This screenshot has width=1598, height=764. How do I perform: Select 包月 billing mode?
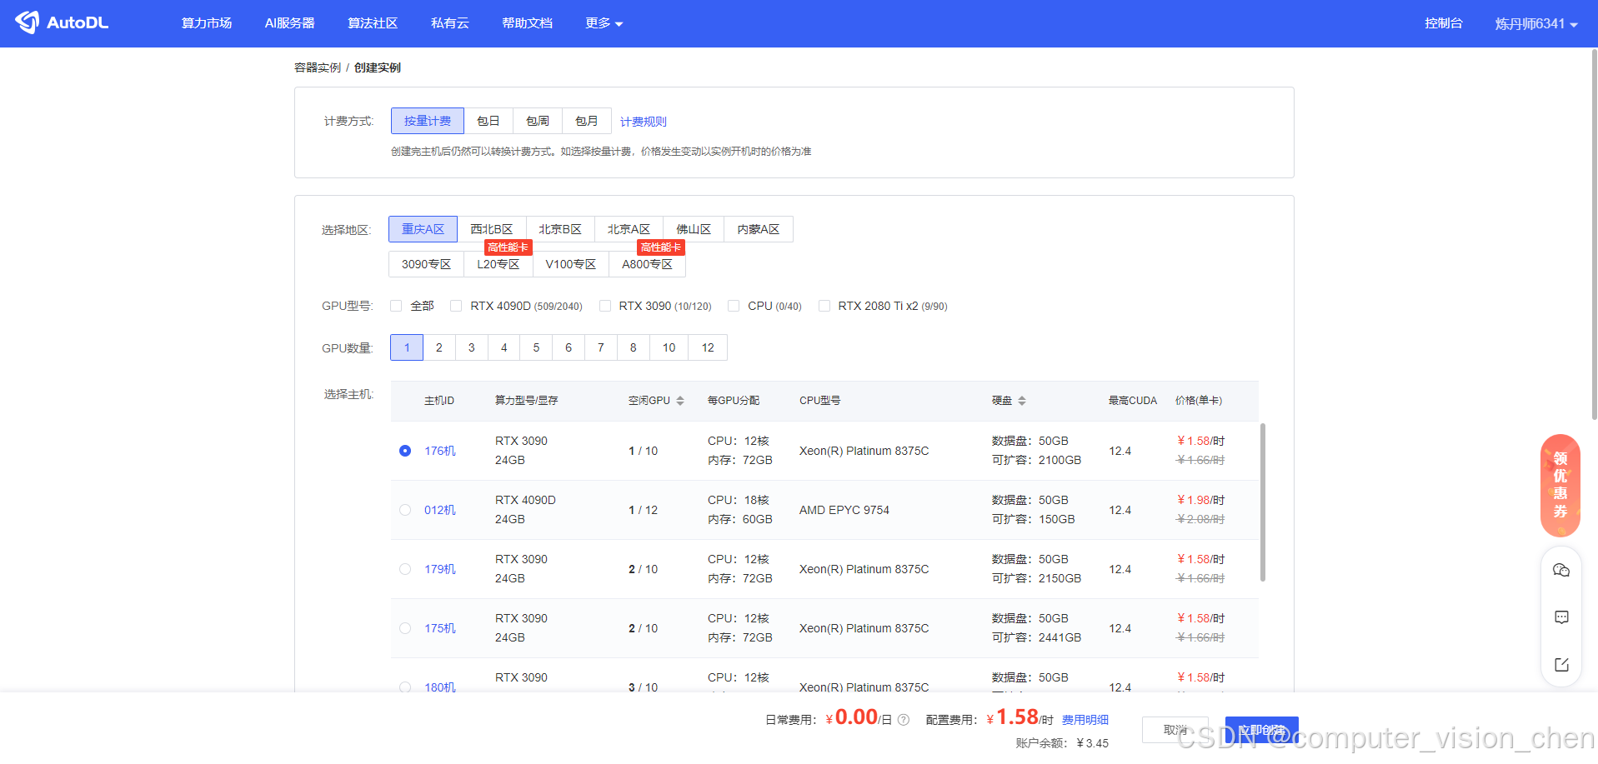point(587,121)
